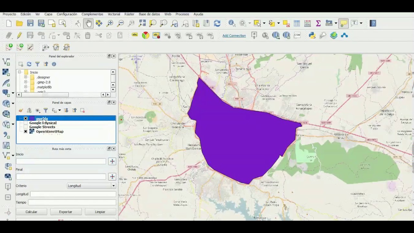This screenshot has height=233, width=414.
Task: Click the purple color swatch of the puebla layer
Action: (x=32, y=118)
